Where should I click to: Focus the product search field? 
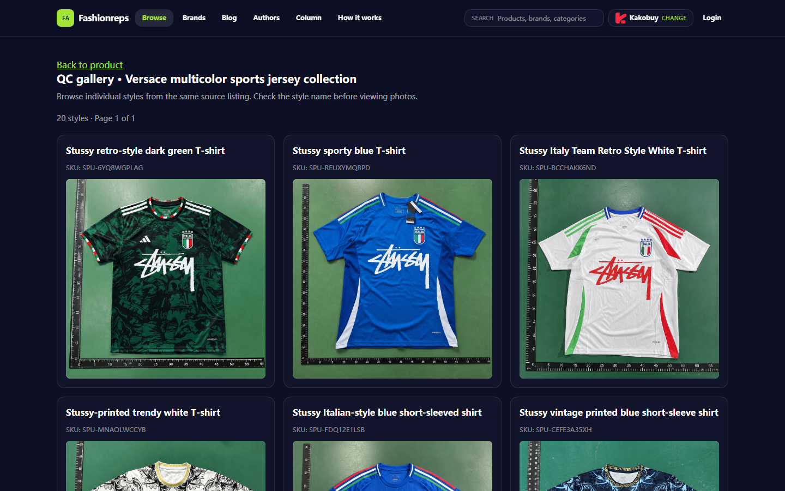[534, 18]
